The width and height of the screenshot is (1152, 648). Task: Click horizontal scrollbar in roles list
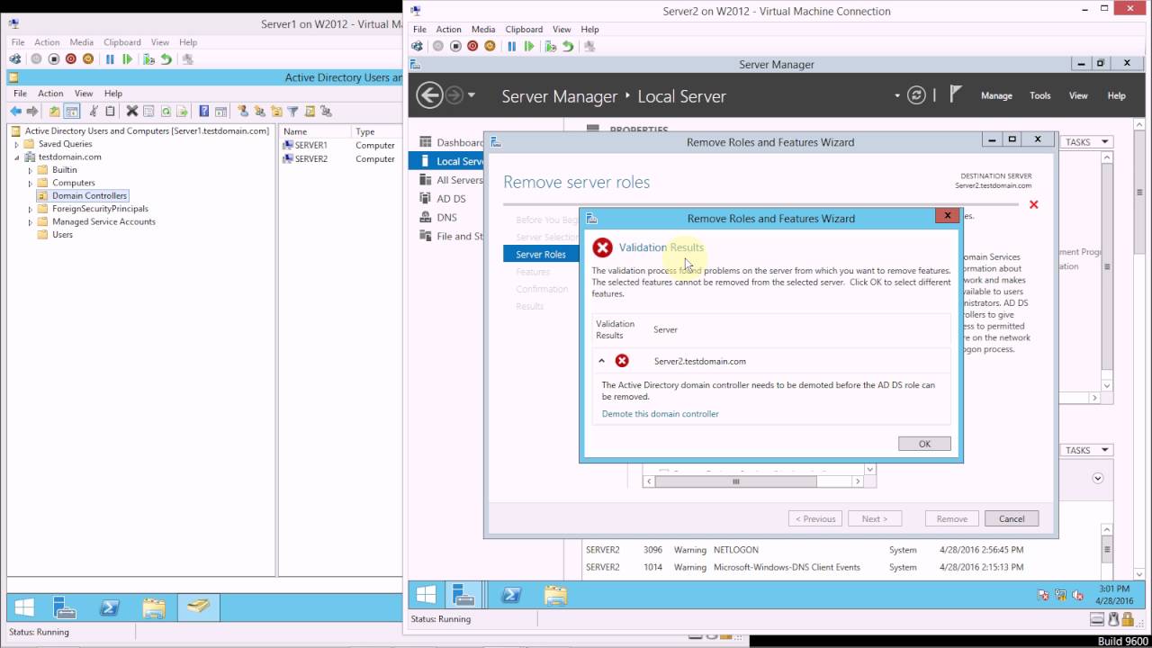pos(735,481)
